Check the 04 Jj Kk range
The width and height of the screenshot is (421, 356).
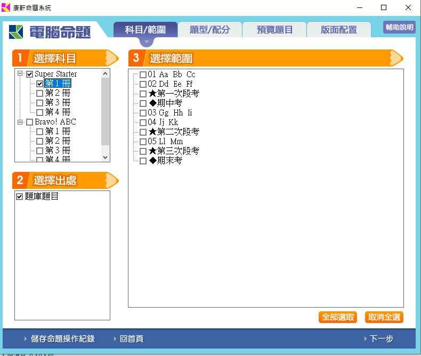click(x=143, y=122)
